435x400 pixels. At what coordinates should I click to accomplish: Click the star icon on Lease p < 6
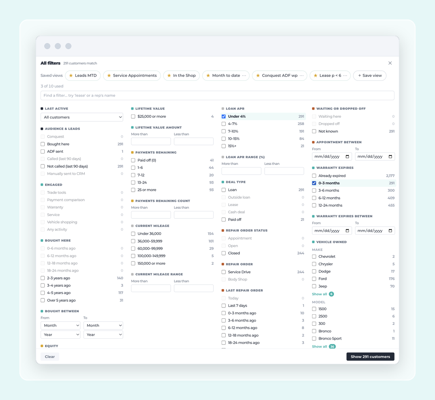click(x=315, y=76)
